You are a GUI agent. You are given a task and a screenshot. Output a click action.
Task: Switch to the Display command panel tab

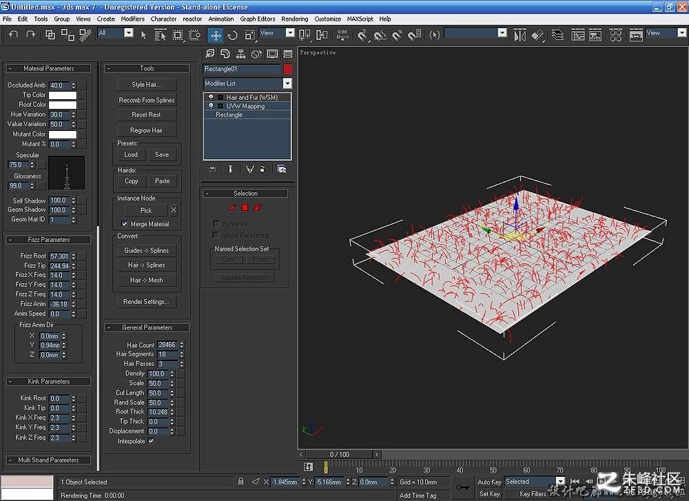click(x=272, y=54)
